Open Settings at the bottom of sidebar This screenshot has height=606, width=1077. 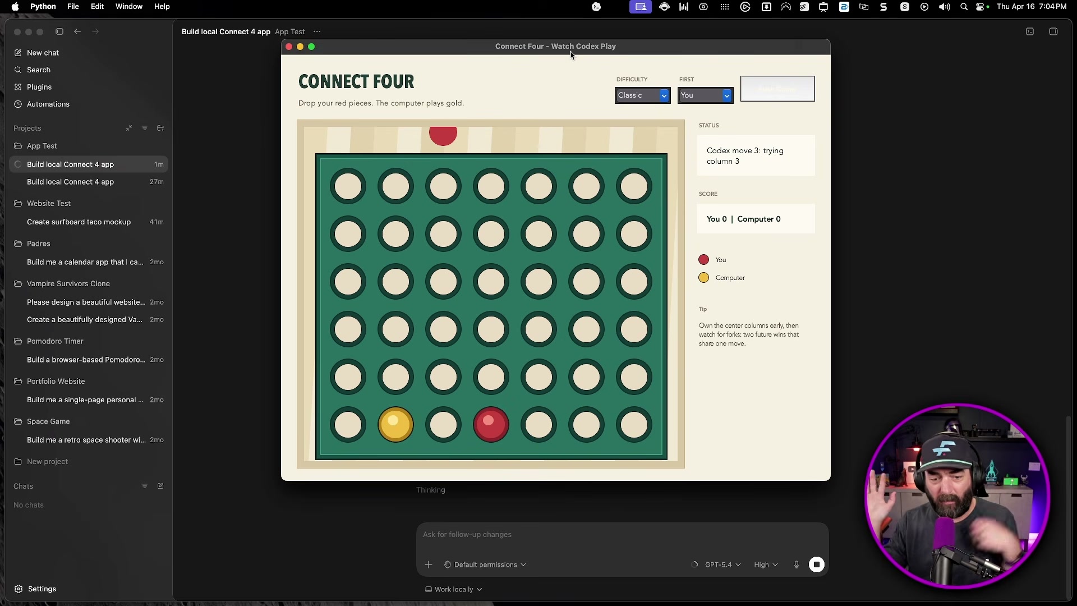42,589
